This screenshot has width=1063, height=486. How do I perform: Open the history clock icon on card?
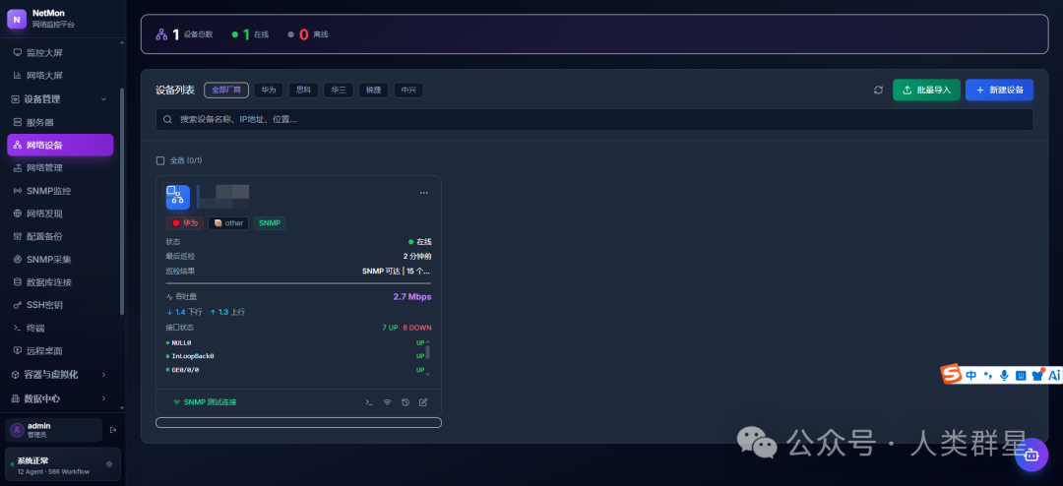[x=406, y=402]
